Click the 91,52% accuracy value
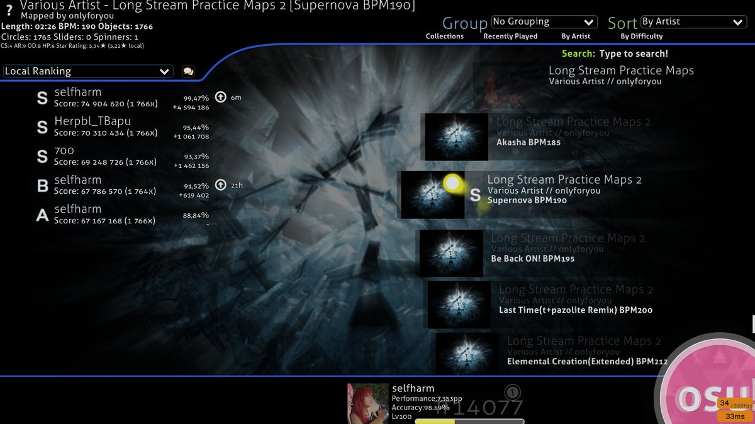The width and height of the screenshot is (755, 424). (196, 186)
